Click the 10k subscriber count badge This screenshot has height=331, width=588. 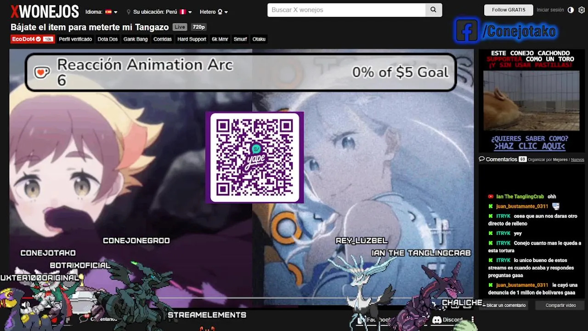pos(48,39)
